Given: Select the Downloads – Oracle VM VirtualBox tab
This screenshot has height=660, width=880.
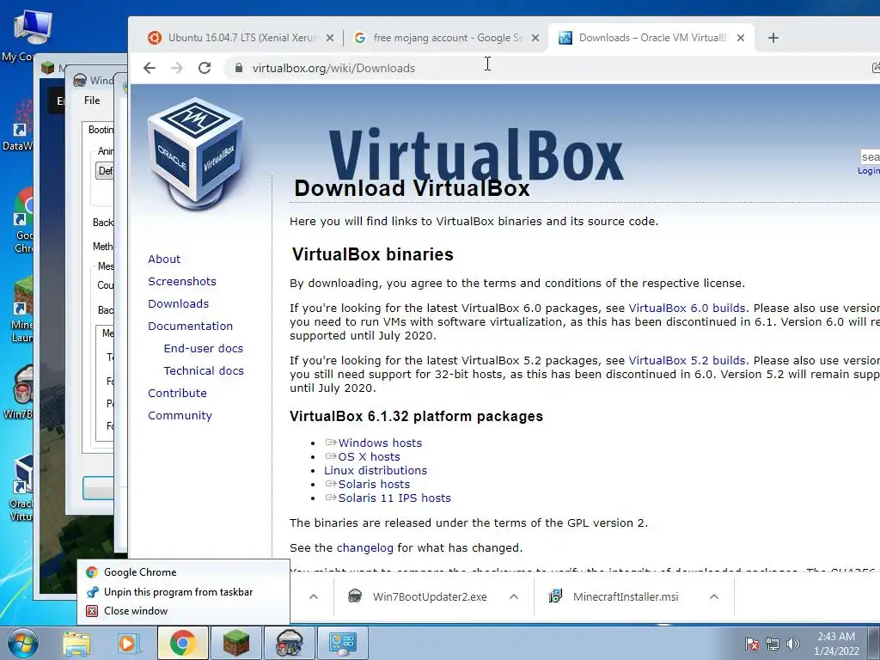Looking at the screenshot, I should click(x=651, y=38).
